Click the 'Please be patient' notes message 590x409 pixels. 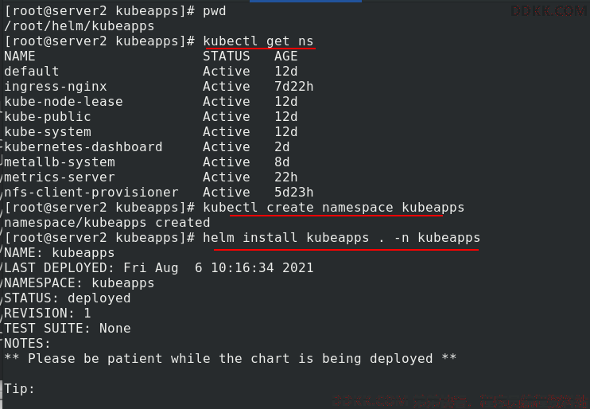pos(231,358)
